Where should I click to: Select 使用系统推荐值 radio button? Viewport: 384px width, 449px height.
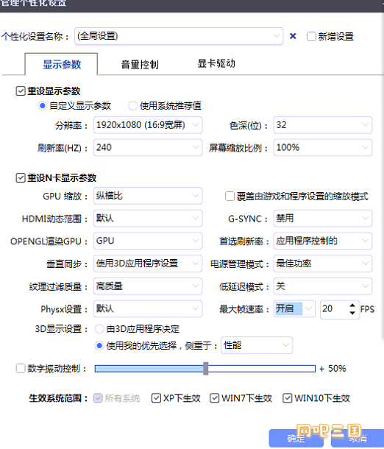pyautogui.click(x=132, y=106)
